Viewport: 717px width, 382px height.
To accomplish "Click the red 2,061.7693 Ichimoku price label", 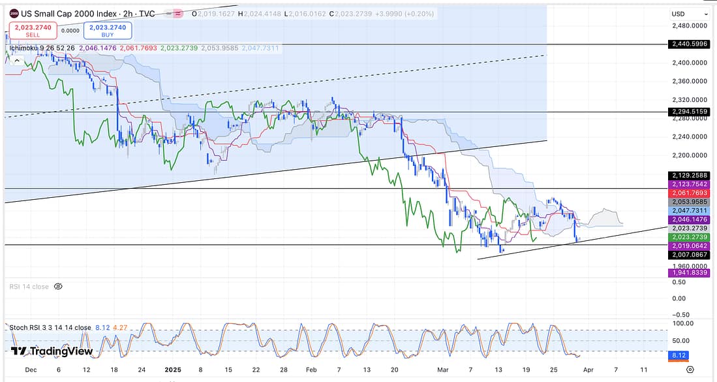I will pos(690,193).
